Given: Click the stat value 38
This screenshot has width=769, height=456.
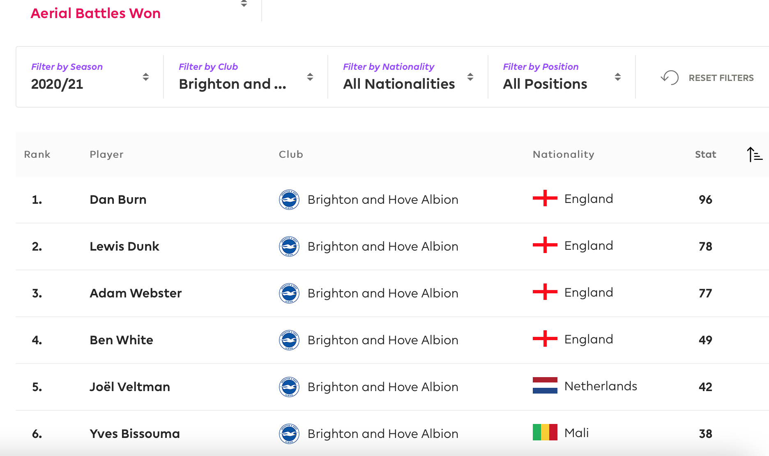Looking at the screenshot, I should pos(705,434).
